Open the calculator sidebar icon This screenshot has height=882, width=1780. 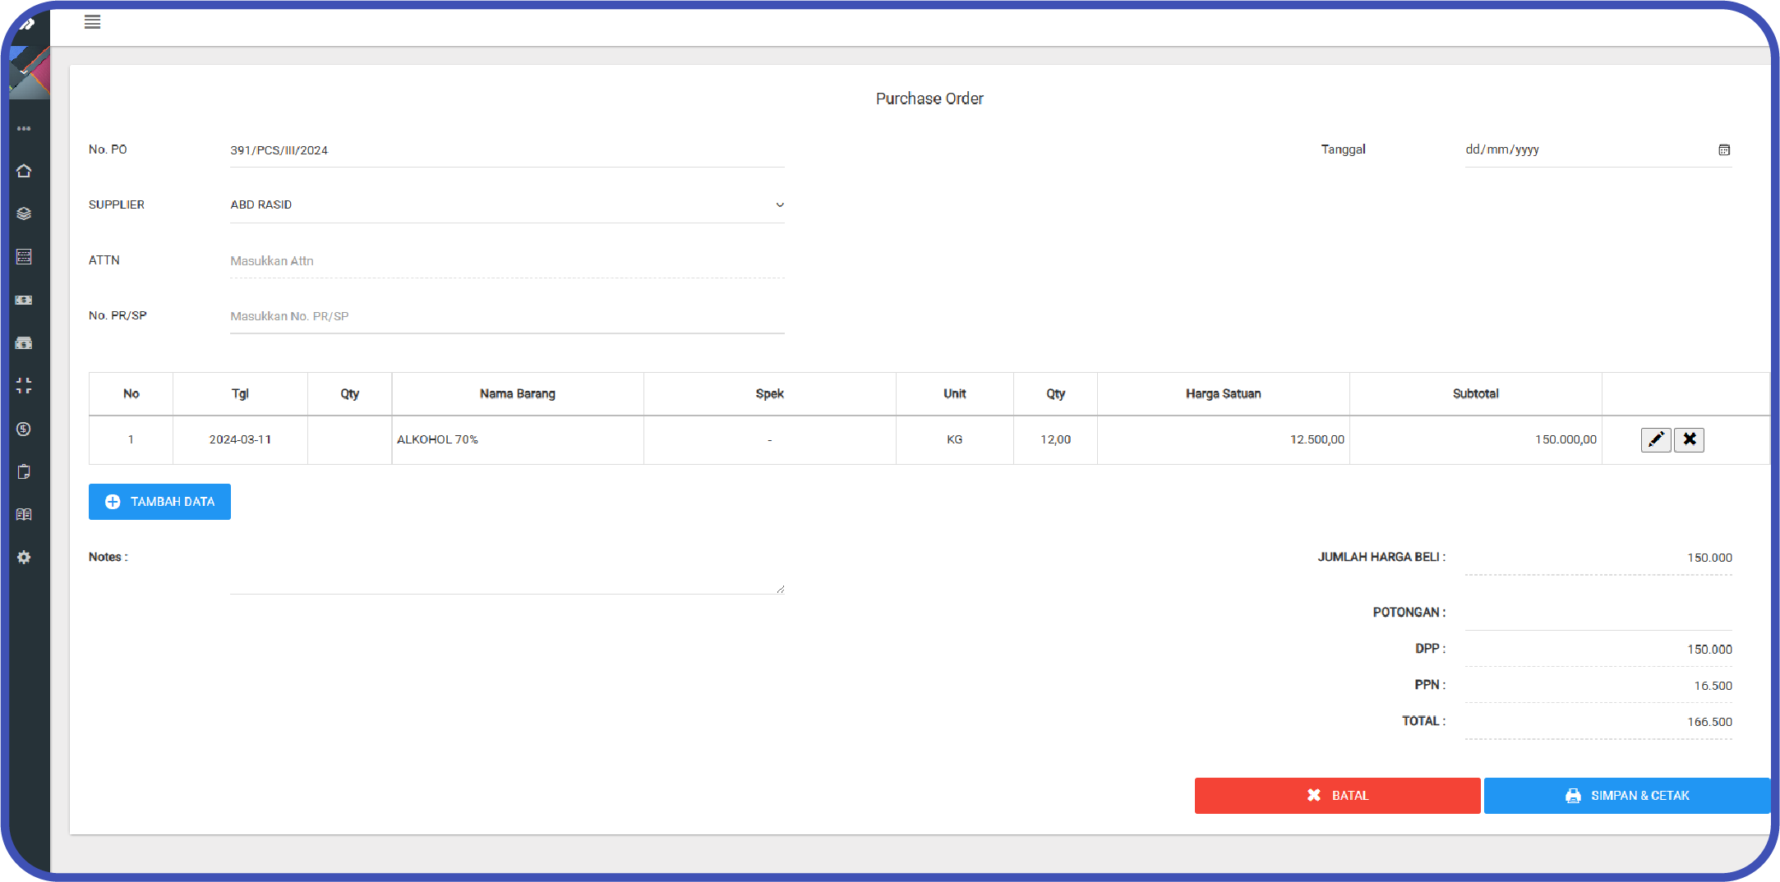[x=24, y=257]
